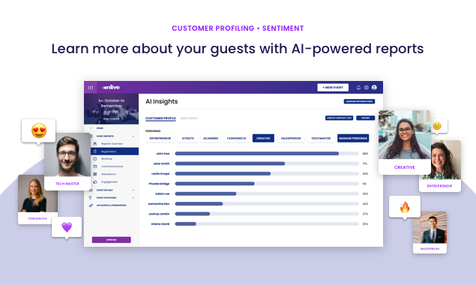The height and width of the screenshot is (285, 476).
Task: Click the Export button
Action: pos(366,118)
